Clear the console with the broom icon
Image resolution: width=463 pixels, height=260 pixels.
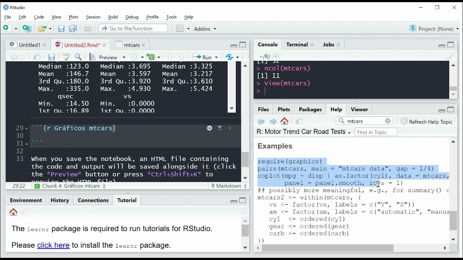[450, 56]
